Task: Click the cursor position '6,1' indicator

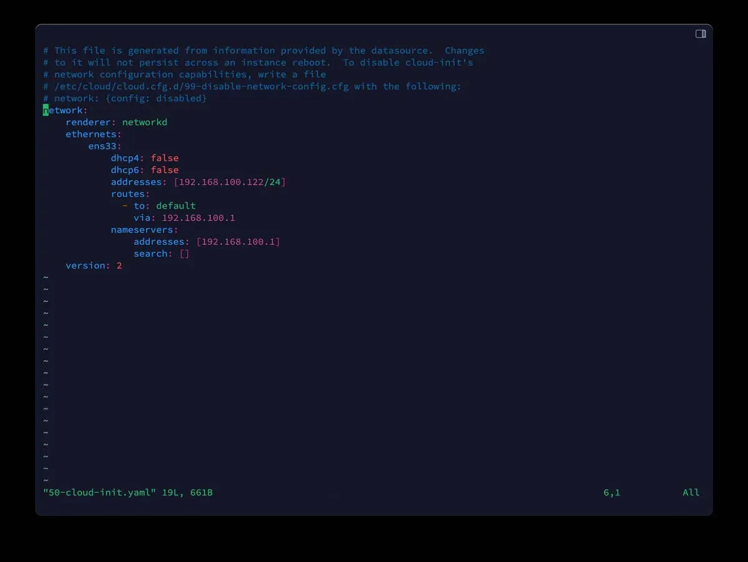Action: [611, 493]
